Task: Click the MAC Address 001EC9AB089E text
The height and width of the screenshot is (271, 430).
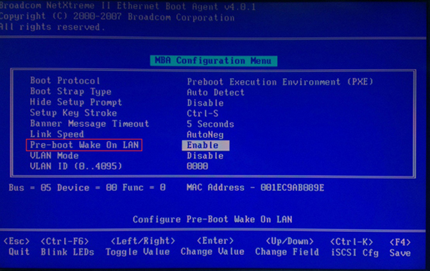Action: [255, 188]
